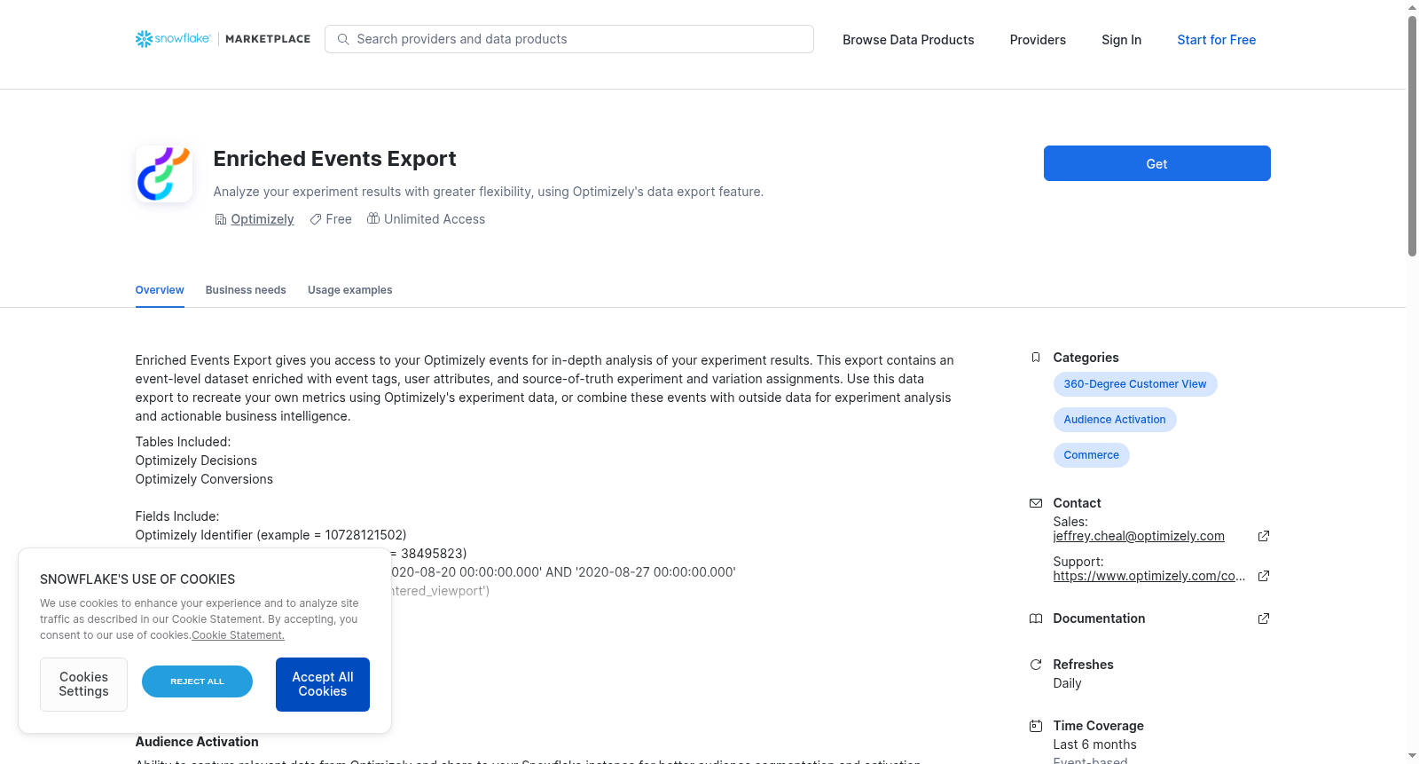Click the Documentation book icon
The image size is (1419, 764).
[x=1036, y=618]
